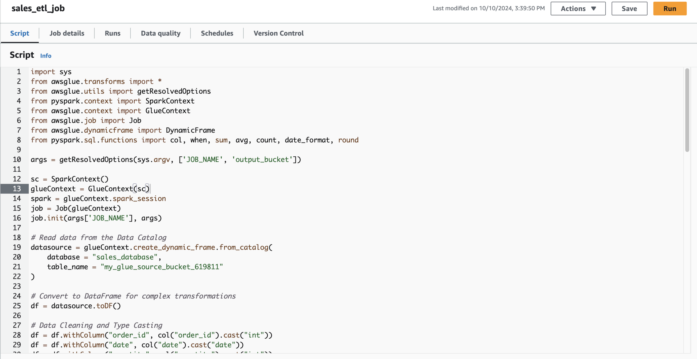Place cursor at end of import sys line
Screen dimensions: 697x359
click(x=72, y=72)
